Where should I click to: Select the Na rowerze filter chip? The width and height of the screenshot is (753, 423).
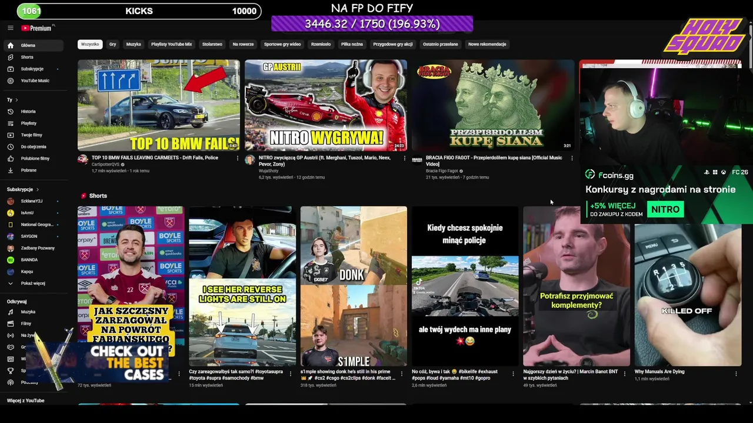243,44
